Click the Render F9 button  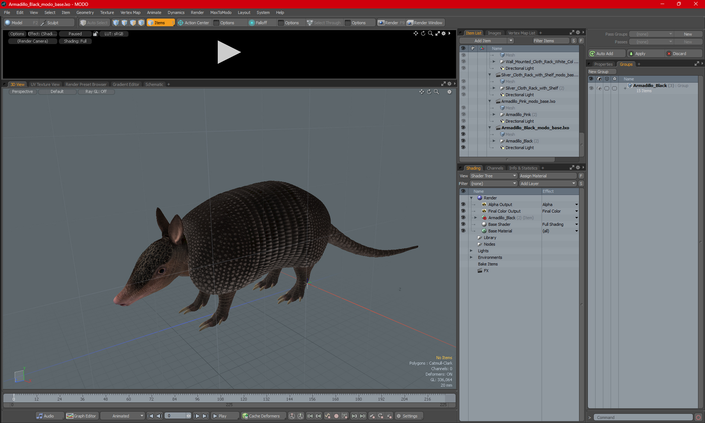(x=391, y=23)
